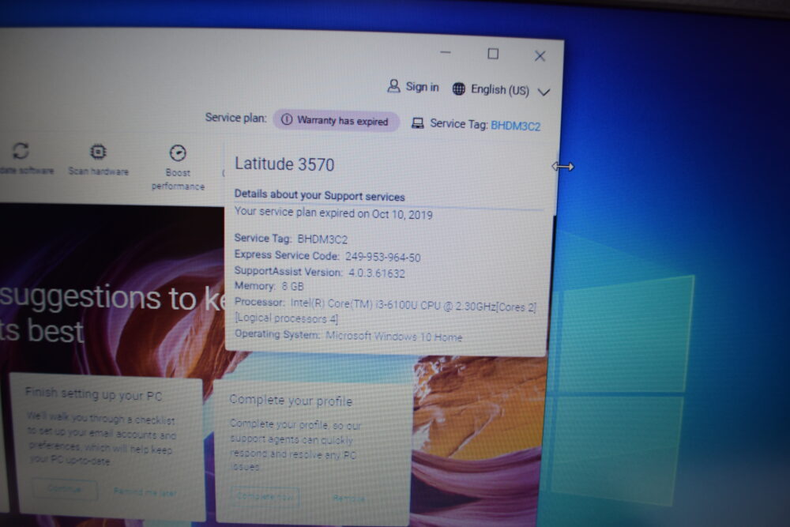Click the SupportAssist Version 4.0.3.61632 text
Image resolution: width=790 pixels, height=527 pixels.
pos(319,272)
